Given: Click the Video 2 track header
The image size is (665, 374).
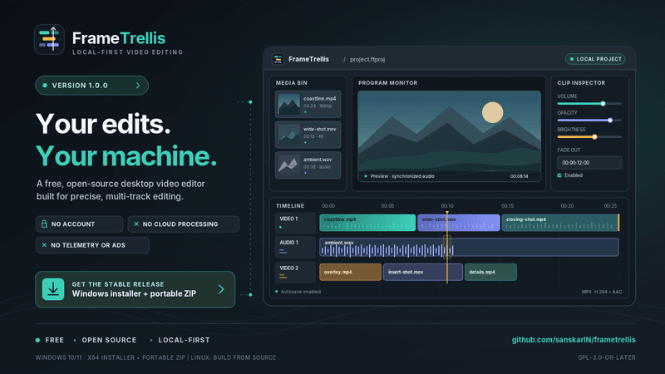Looking at the screenshot, I should tap(295, 272).
